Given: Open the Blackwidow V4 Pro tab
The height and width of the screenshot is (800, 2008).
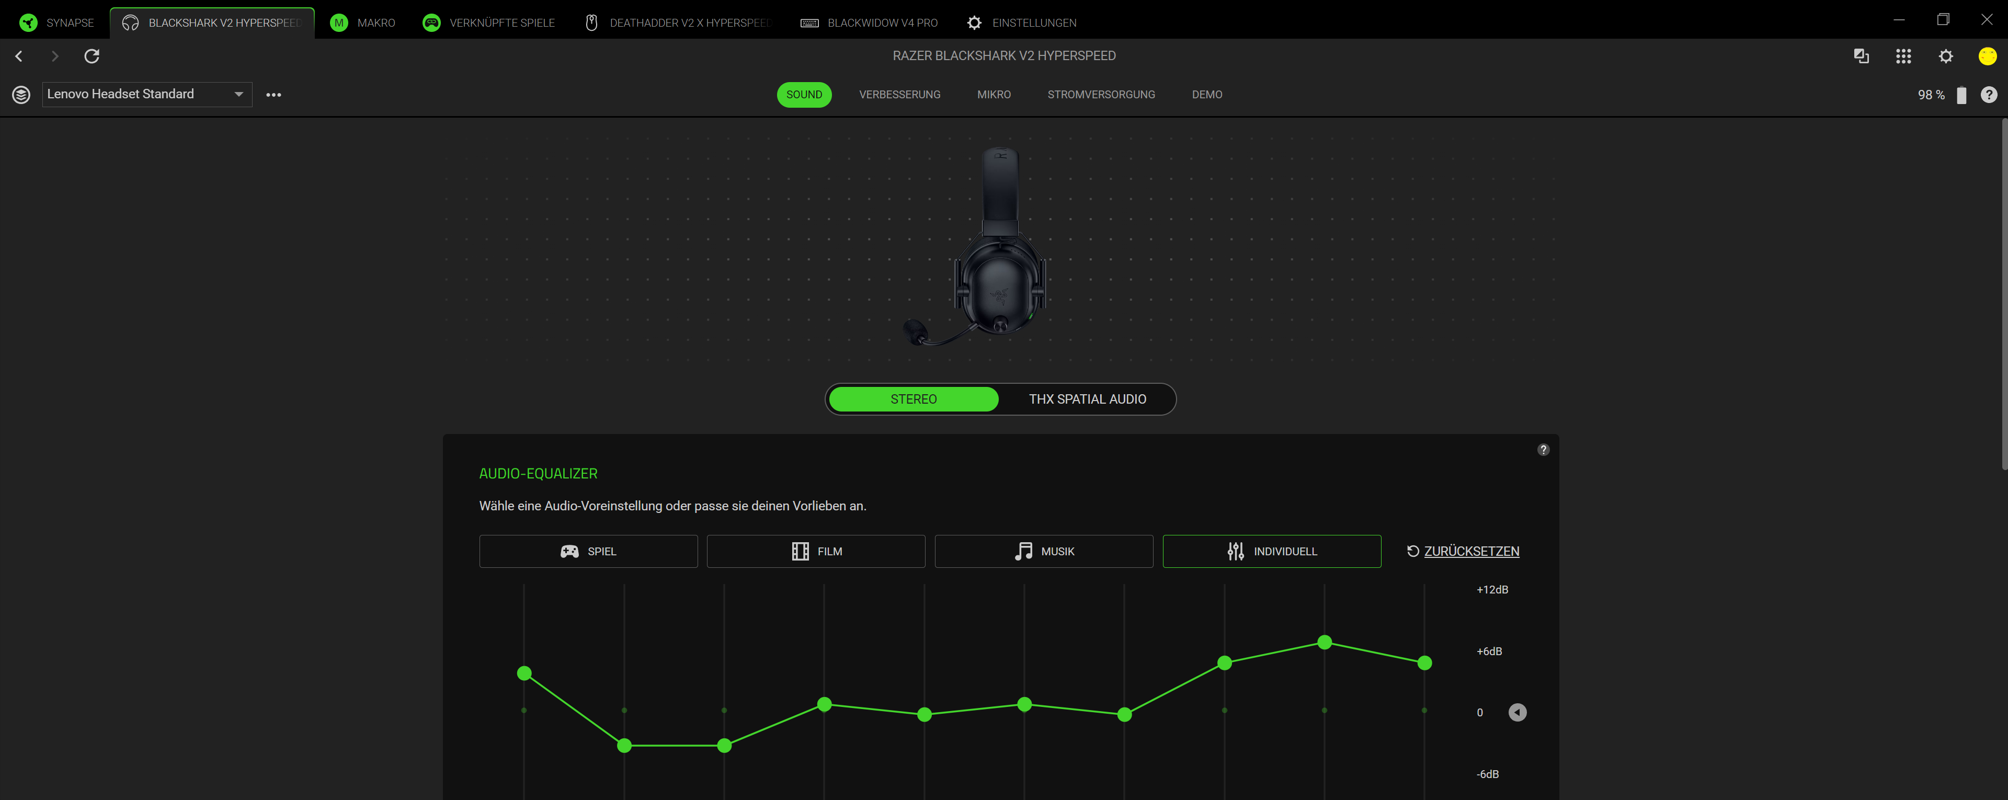Looking at the screenshot, I should pyautogui.click(x=870, y=22).
